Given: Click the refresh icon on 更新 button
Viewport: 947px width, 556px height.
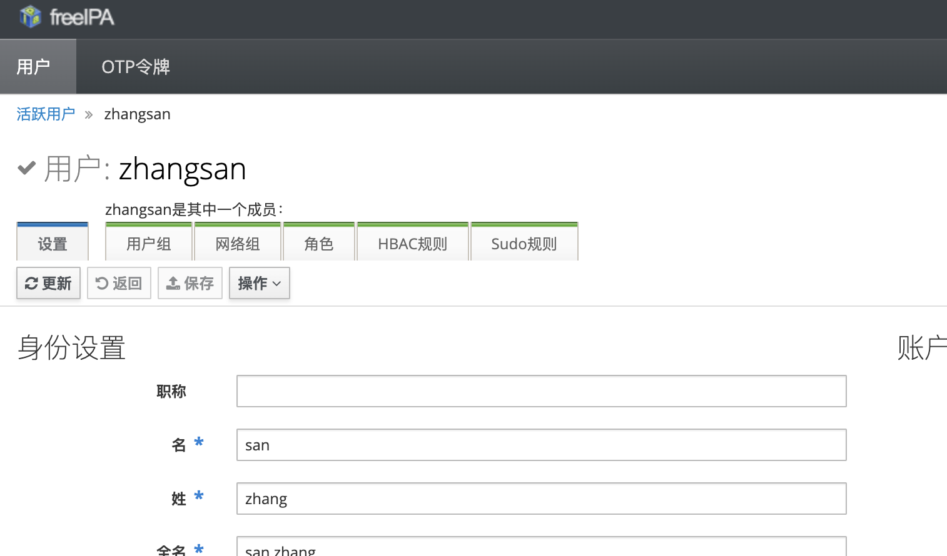Looking at the screenshot, I should pos(31,284).
